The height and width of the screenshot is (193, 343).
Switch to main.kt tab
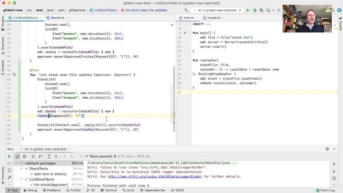coord(188,18)
